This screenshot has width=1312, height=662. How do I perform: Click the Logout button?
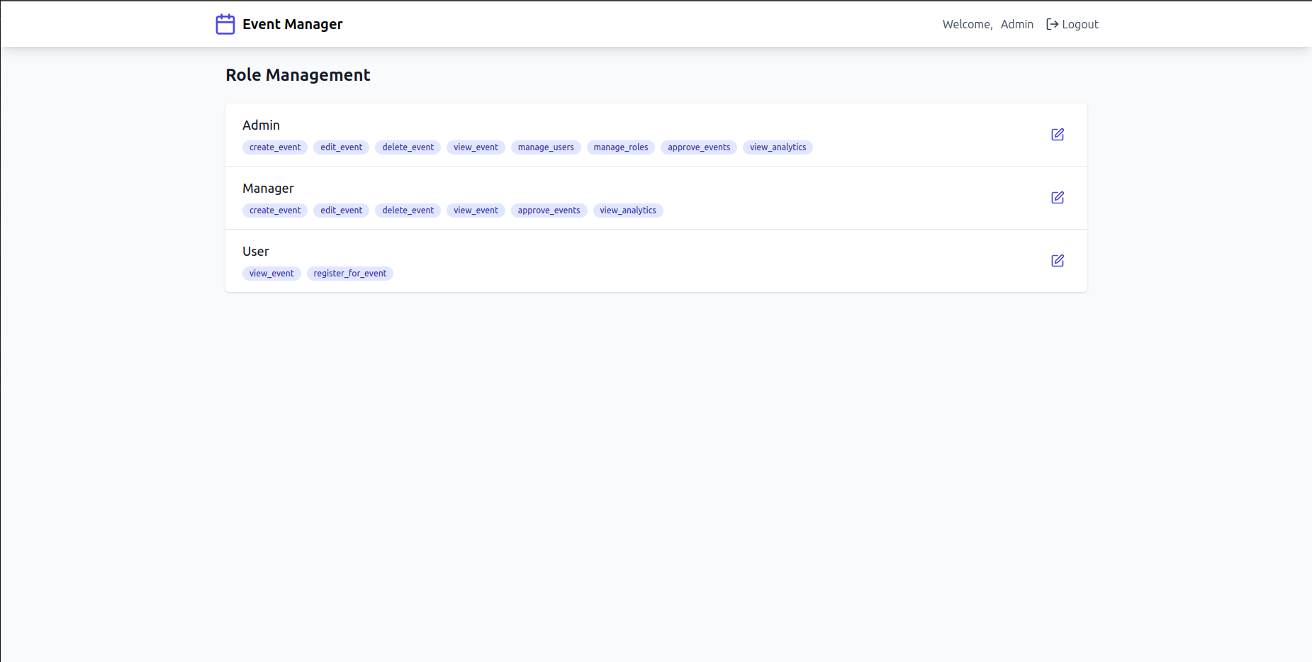(1072, 24)
